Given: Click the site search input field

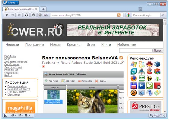Looking at the screenshot, I should coord(136,50).
